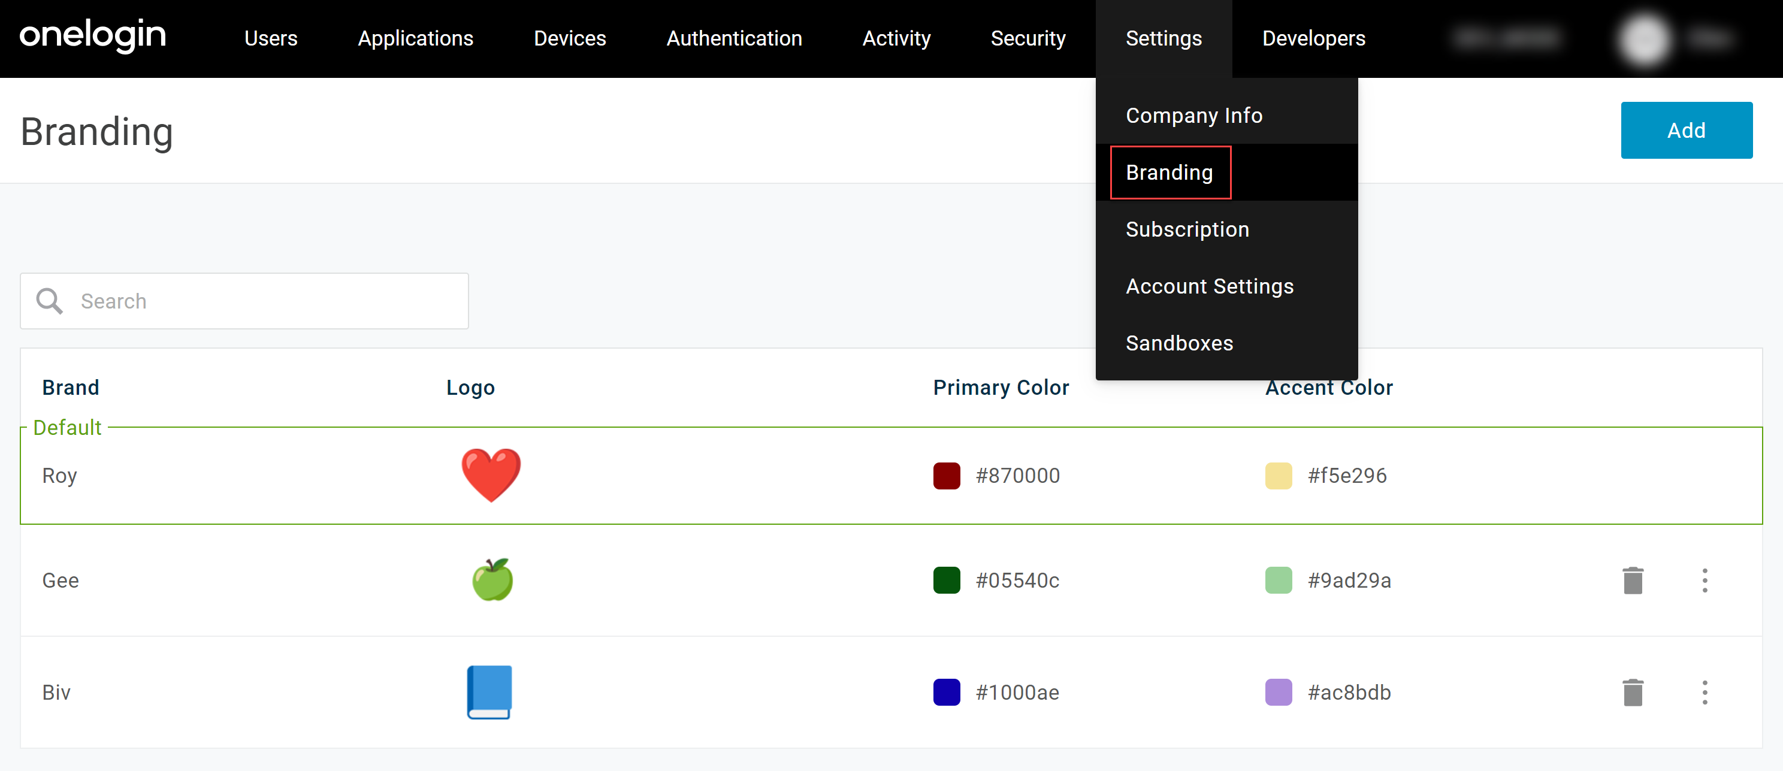Click the magnifier icon in the search box
This screenshot has width=1783, height=771.
click(49, 301)
